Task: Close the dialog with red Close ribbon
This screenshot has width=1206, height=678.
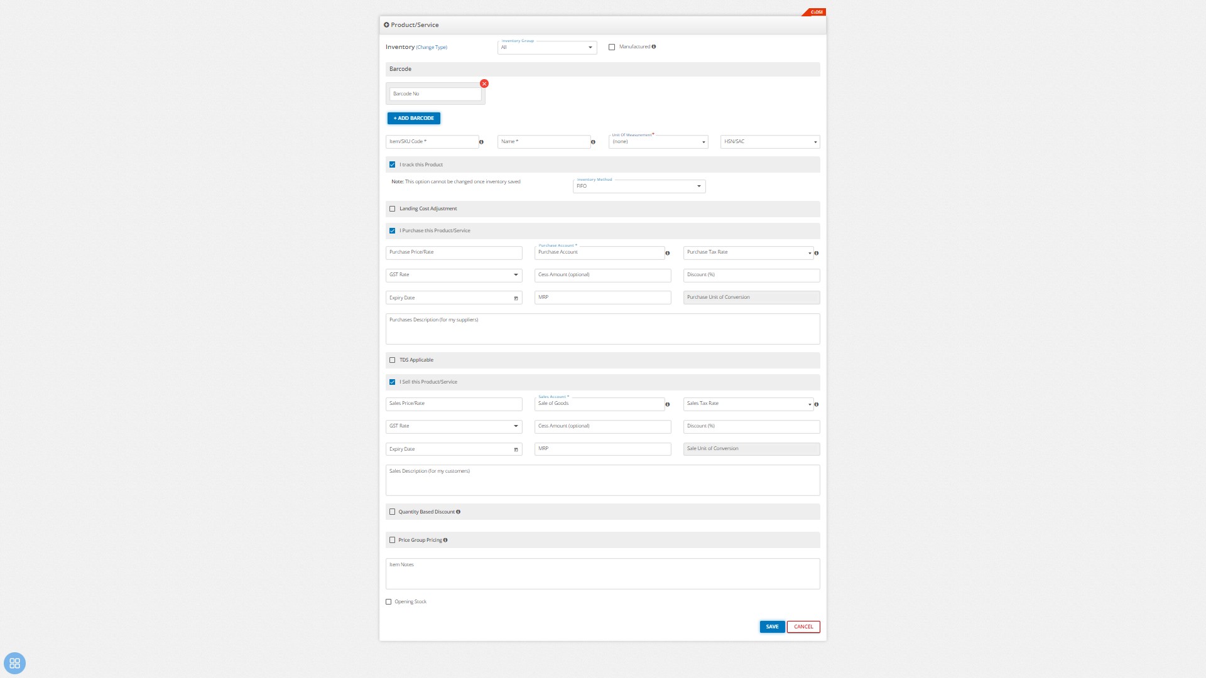Action: (x=815, y=12)
